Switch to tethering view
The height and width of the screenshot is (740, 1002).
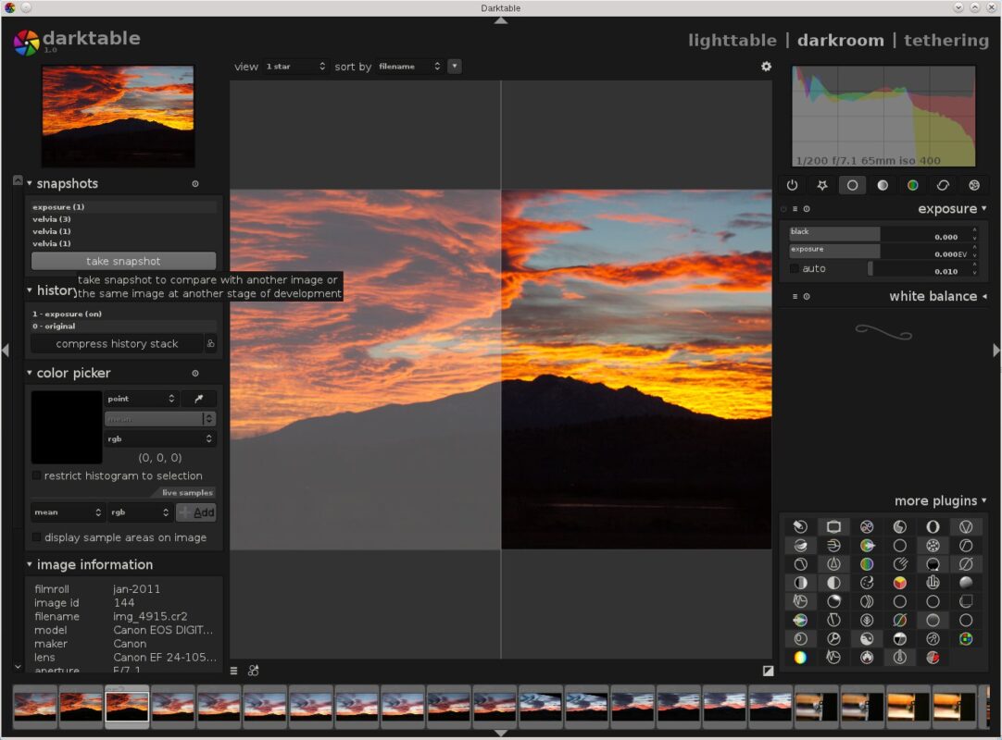946,40
